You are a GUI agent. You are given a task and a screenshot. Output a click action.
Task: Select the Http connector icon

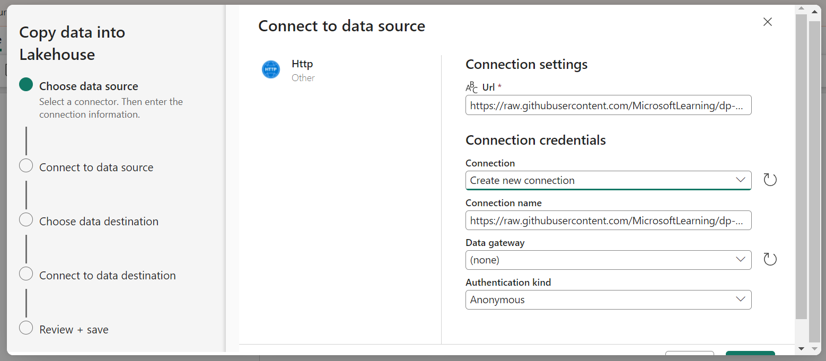(x=271, y=69)
